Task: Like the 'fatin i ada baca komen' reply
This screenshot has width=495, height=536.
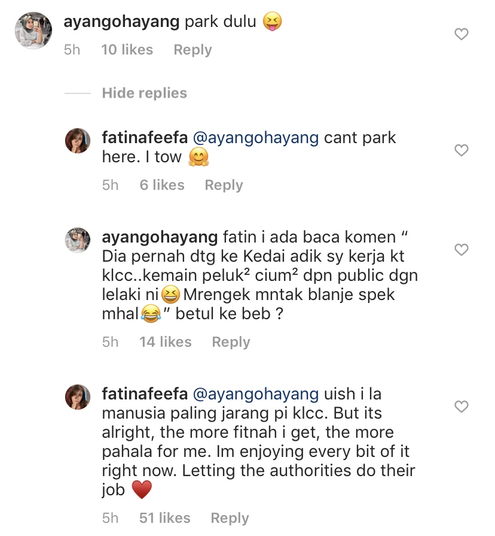Action: click(x=462, y=249)
